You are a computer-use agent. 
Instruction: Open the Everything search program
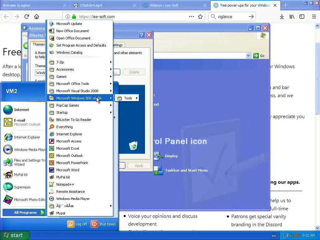click(80, 127)
